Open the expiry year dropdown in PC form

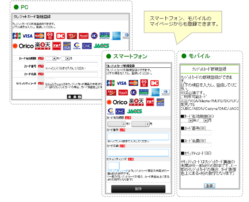(51, 59)
